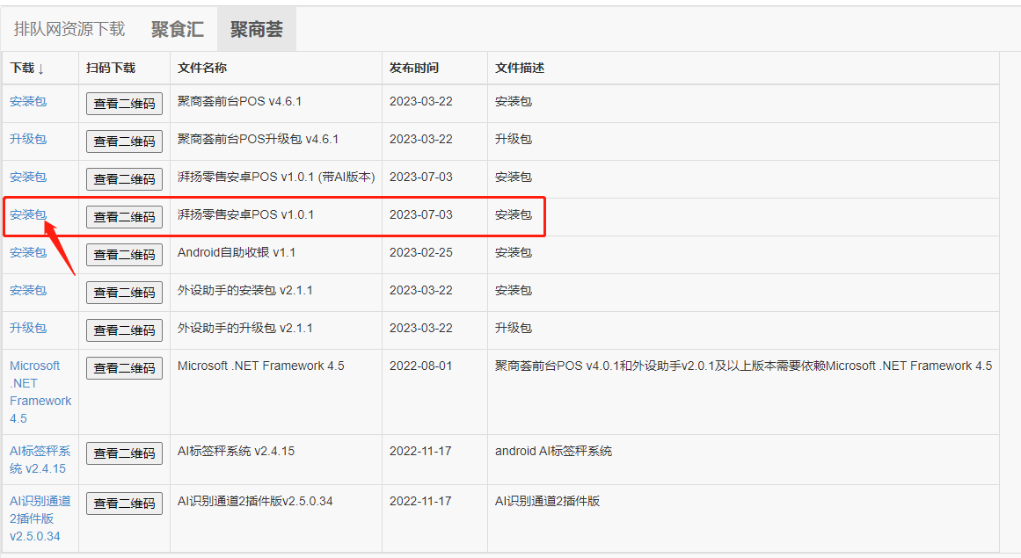Click the AI识别通道2插件版 description cell
The width and height of the screenshot is (1021, 558).
(x=547, y=501)
